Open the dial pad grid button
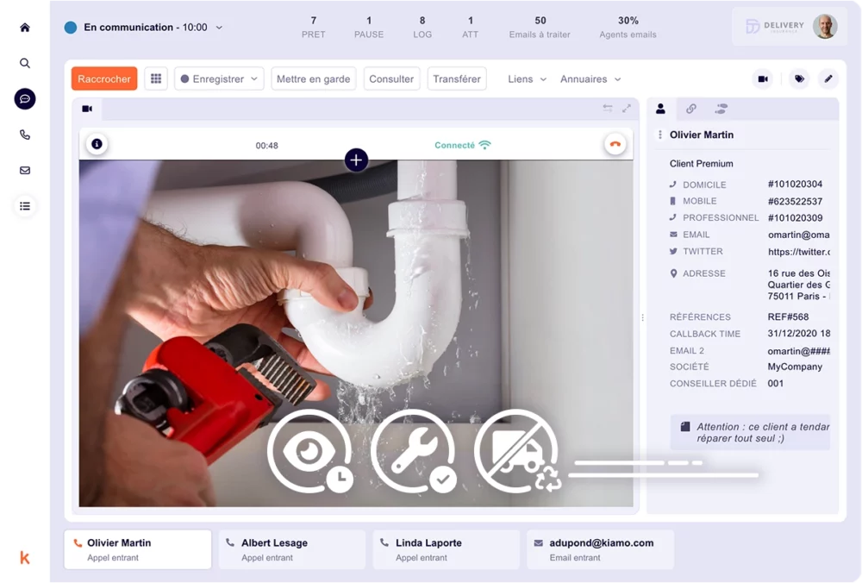 coord(156,78)
